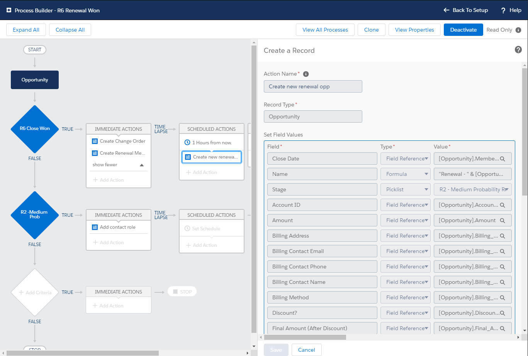Go Back To Setup
The image size is (528, 356).
coord(466,10)
